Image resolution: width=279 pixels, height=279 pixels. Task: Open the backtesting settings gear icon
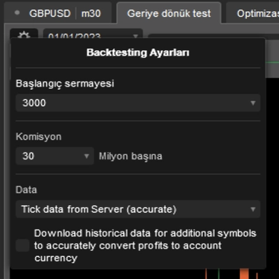click(x=24, y=34)
